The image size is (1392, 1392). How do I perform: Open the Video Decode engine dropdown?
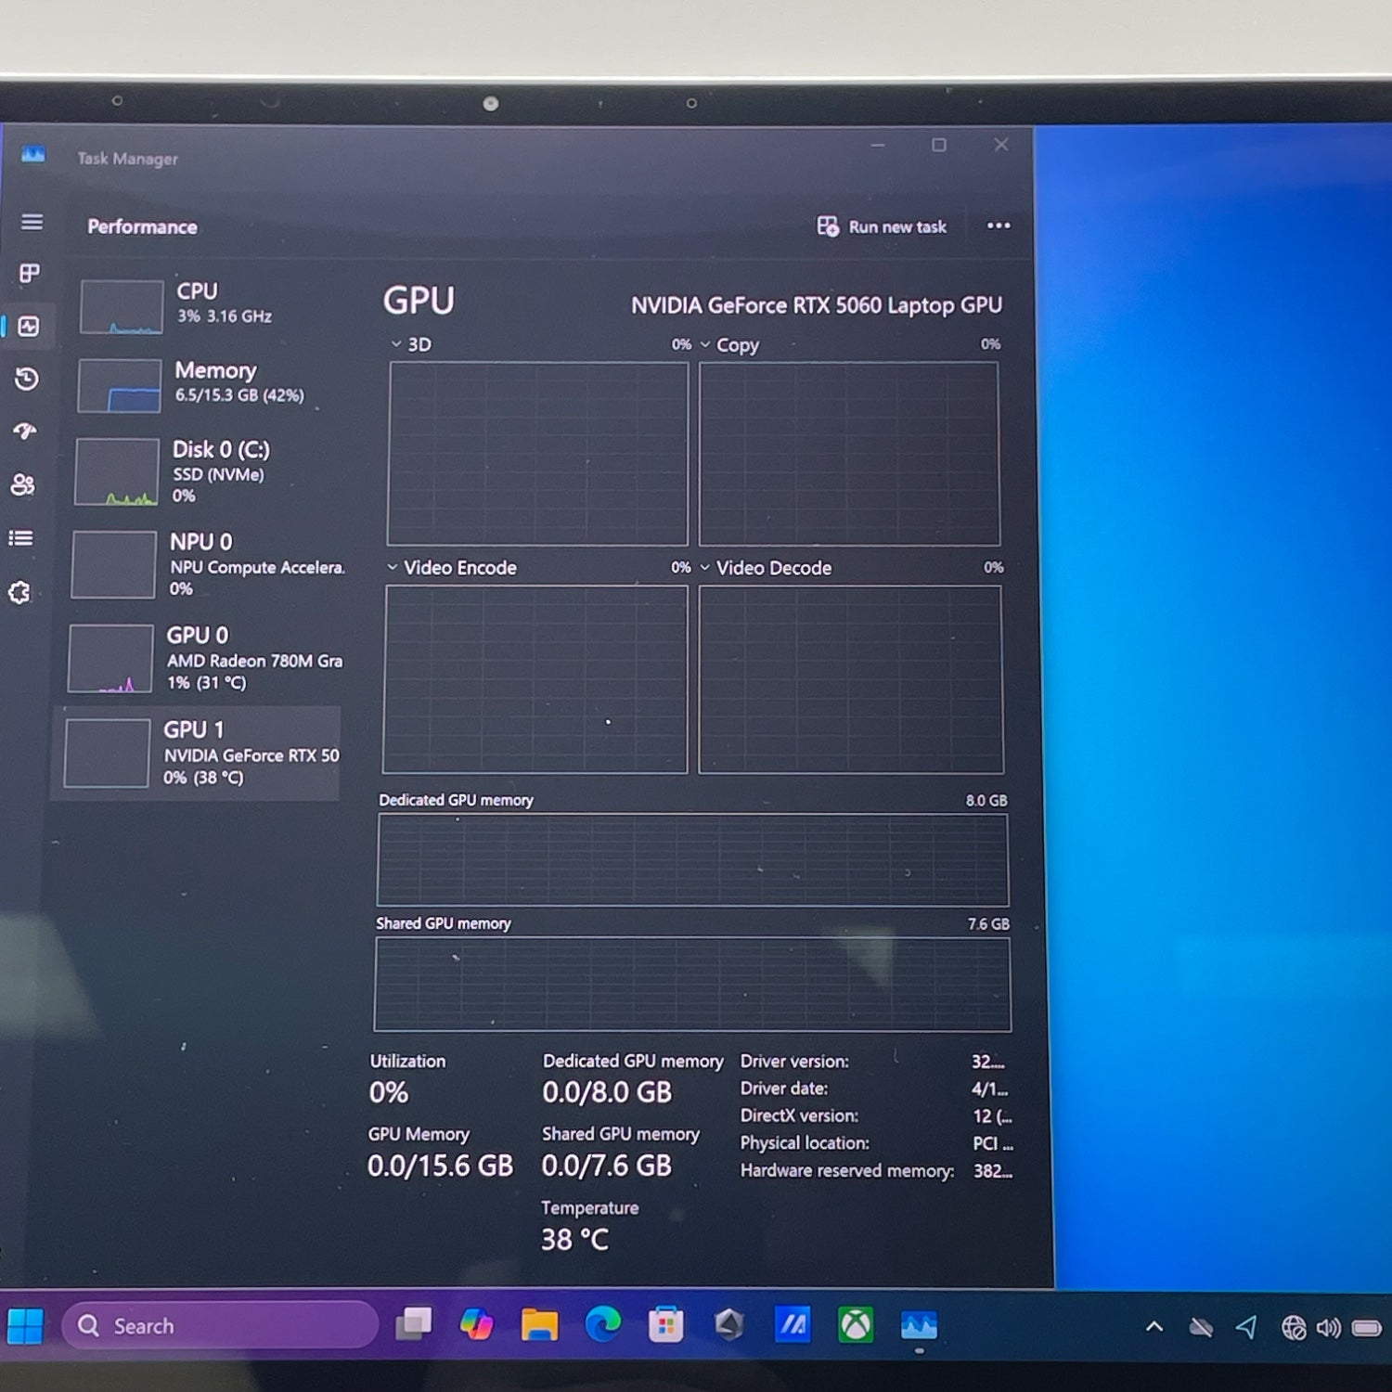click(x=705, y=568)
